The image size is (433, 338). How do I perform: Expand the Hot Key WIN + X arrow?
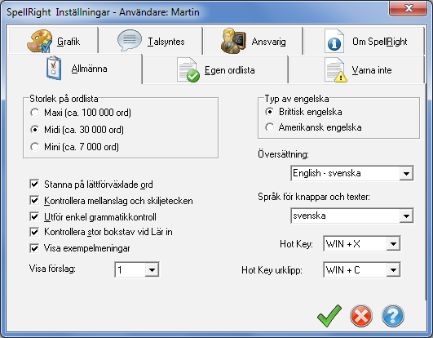(393, 244)
